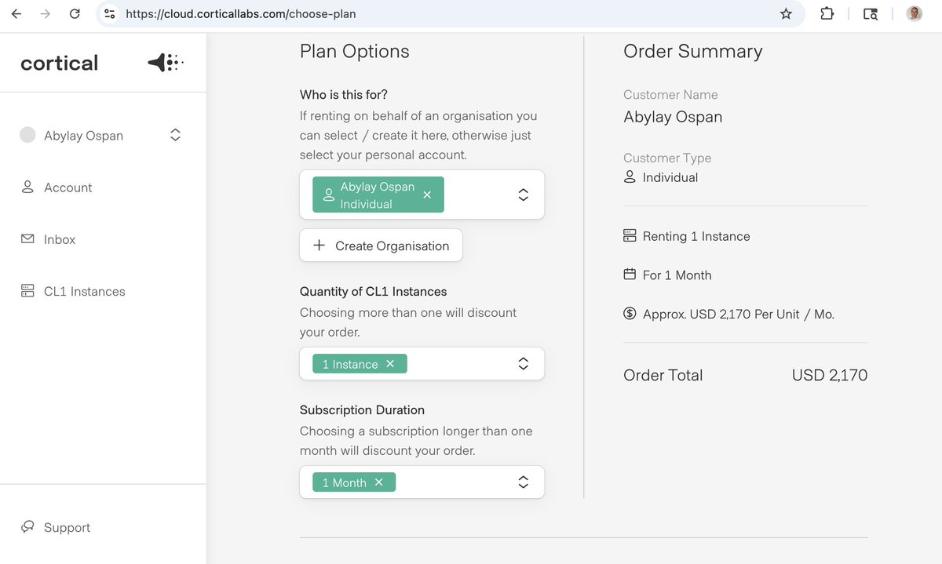
Task: Expand the Who is this for dropdown
Action: 524,195
